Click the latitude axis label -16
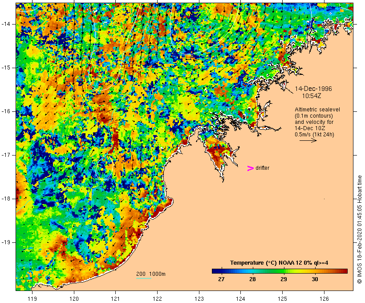Image resolution: width=365 pixels, height=303 pixels. 6,111
